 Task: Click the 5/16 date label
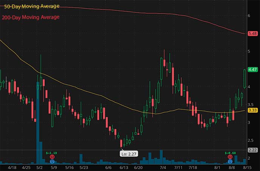(x=69, y=167)
